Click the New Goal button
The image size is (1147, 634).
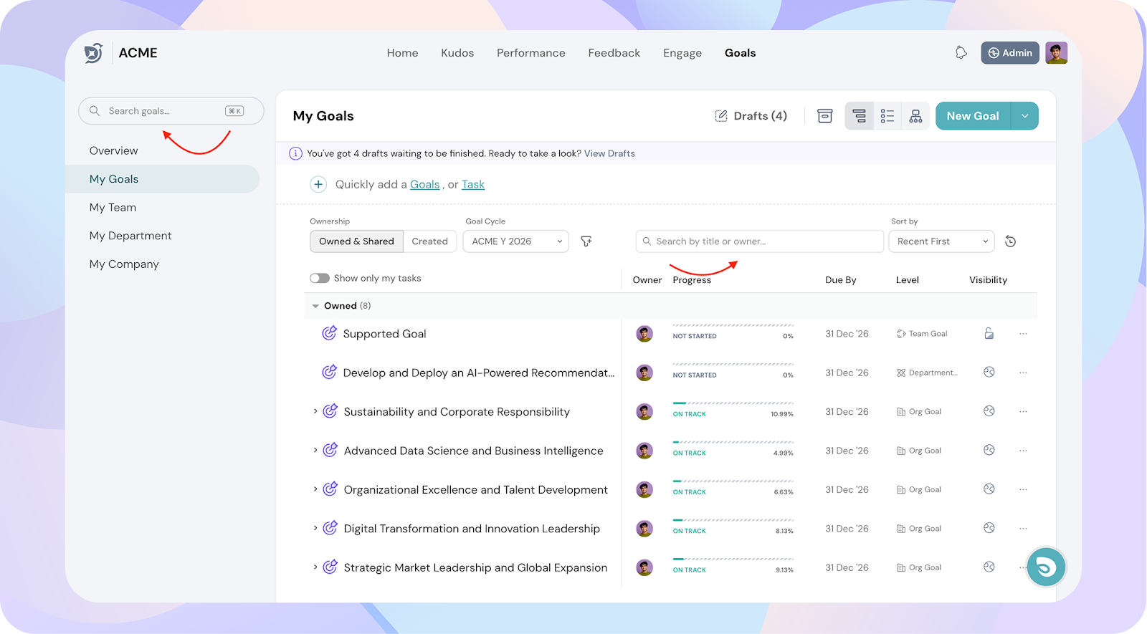973,116
